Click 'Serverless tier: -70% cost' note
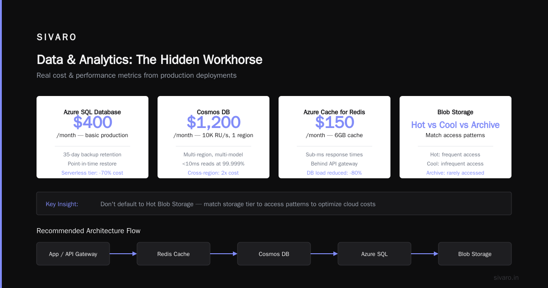Viewport: 548px width, 288px height. click(x=92, y=173)
